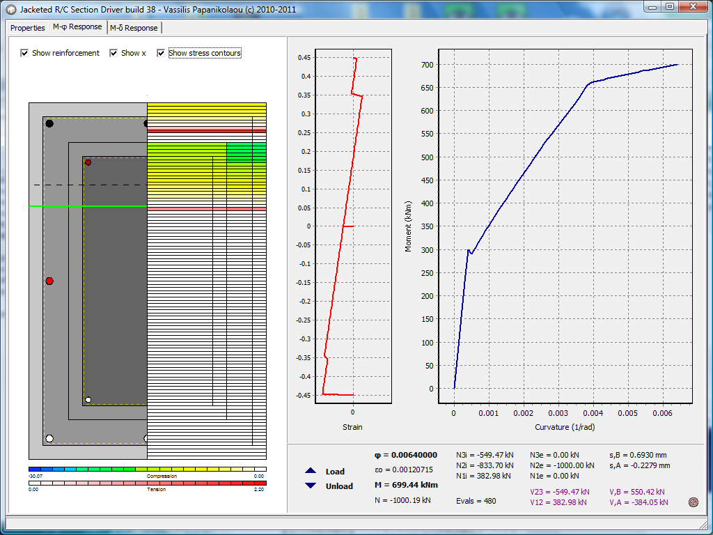713x535 pixels.
Task: Click the N1i = 382.98 kN text
Action: 483,476
